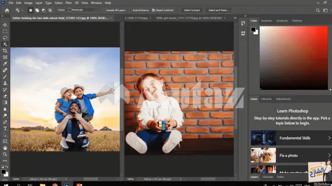Viewport: 332px width, 186px height.
Task: Open the Mode Rectangle dropdown
Action: pos(82,10)
